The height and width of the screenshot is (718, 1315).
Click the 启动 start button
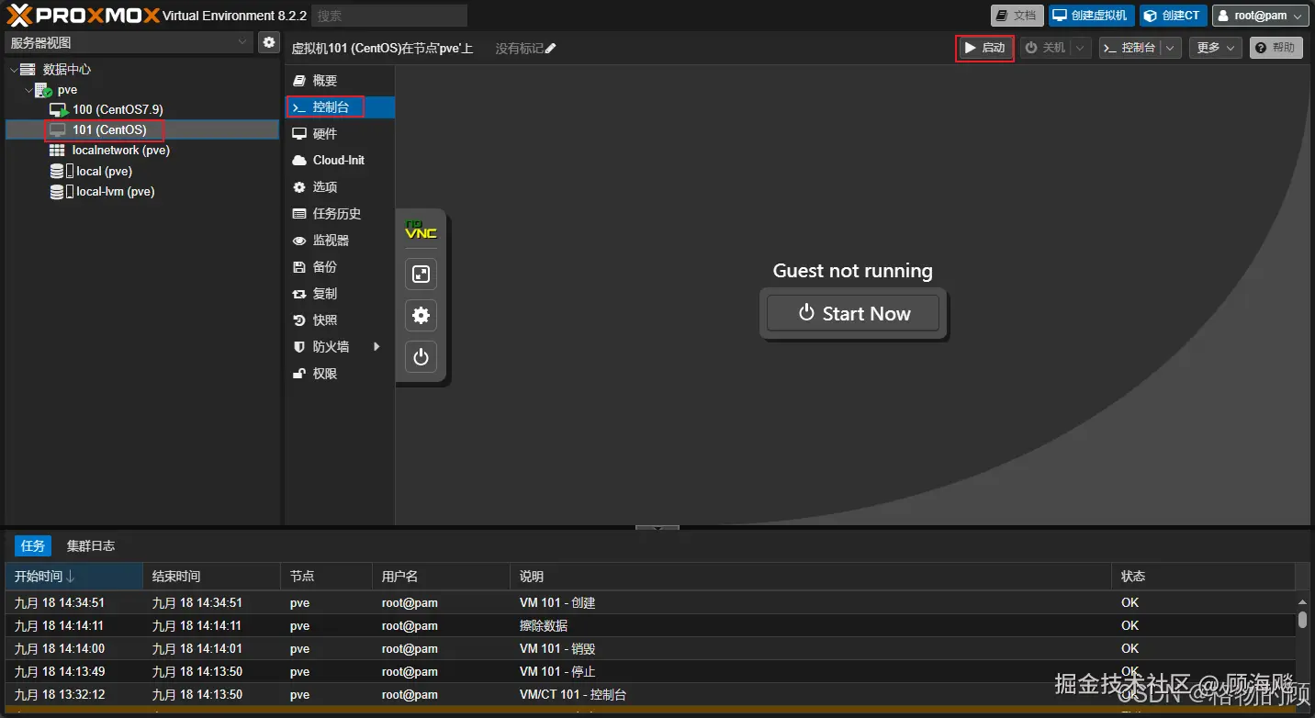point(984,48)
